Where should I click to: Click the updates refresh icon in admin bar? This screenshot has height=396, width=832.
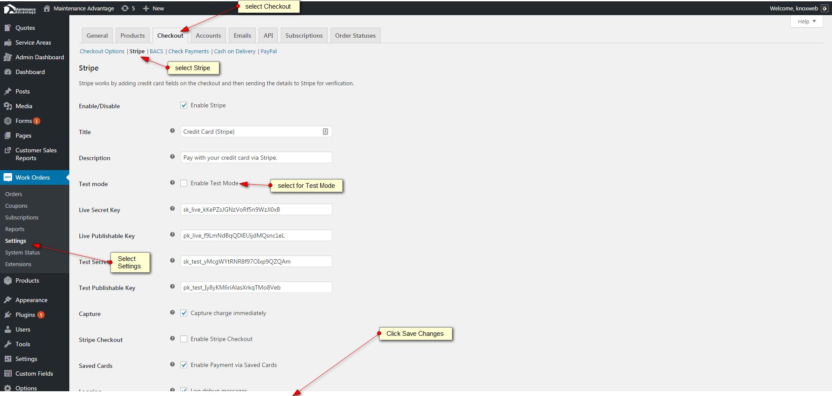click(x=125, y=8)
